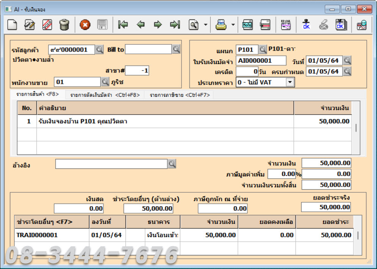Search reference with อ้างอิง magnifier button
The image size is (377, 269).
coord(172,164)
